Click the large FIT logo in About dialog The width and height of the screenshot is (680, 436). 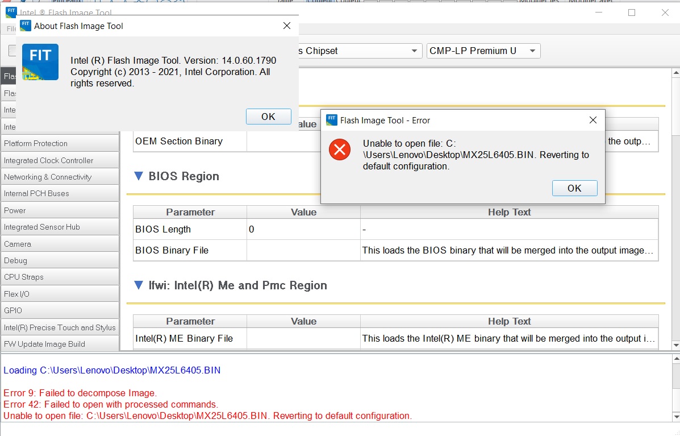coord(40,62)
